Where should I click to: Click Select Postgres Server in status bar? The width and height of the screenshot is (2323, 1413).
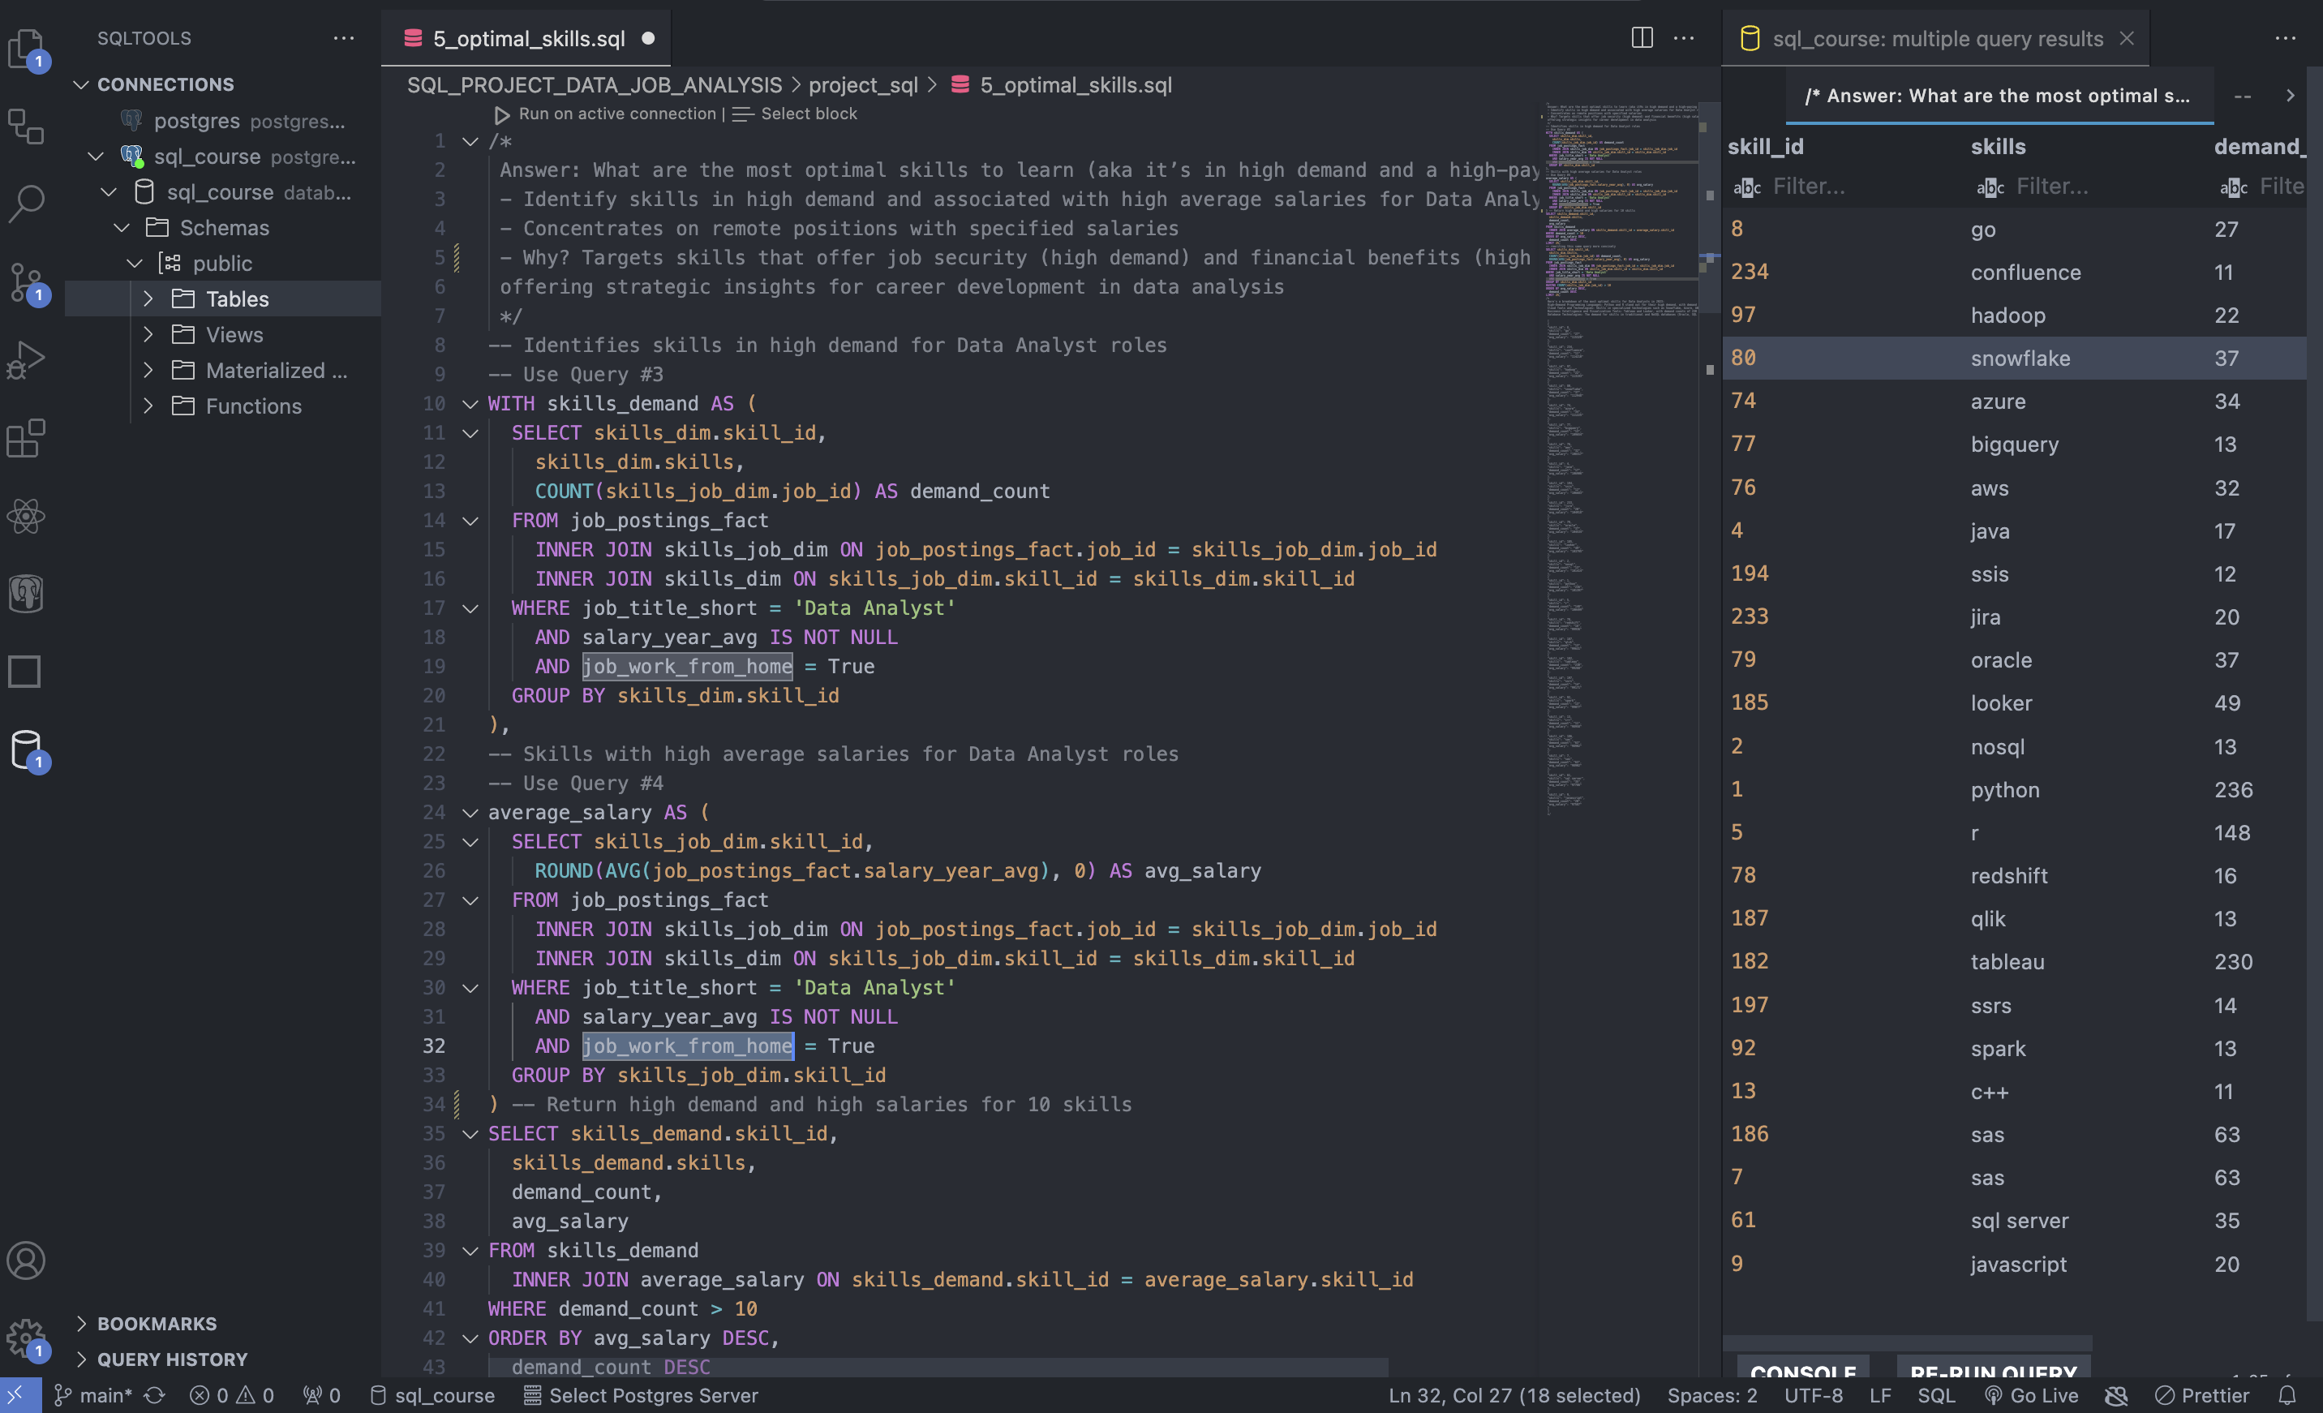[641, 1395]
